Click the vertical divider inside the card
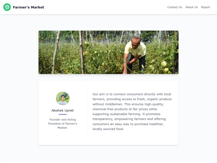The width and height of the screenshot is (217, 163). [87, 113]
